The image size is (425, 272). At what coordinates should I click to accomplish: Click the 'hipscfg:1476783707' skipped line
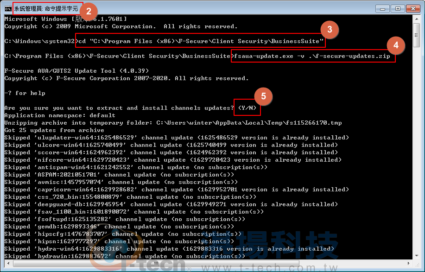[x=123, y=234]
